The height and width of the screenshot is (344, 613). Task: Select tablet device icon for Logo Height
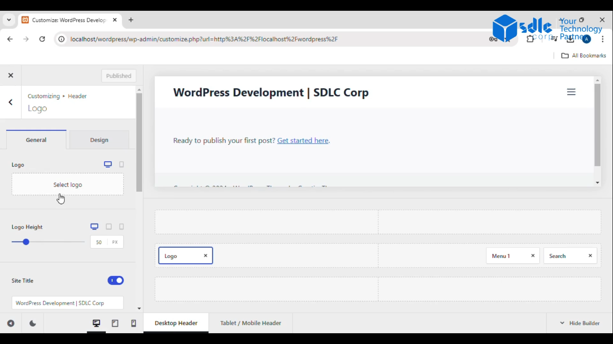(109, 227)
